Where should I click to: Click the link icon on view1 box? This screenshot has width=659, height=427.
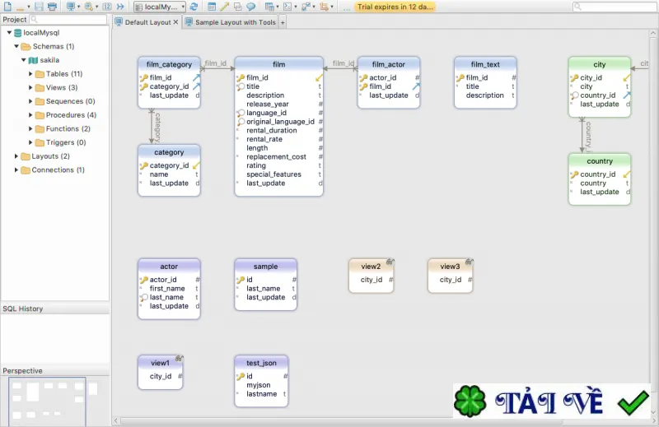tap(180, 358)
